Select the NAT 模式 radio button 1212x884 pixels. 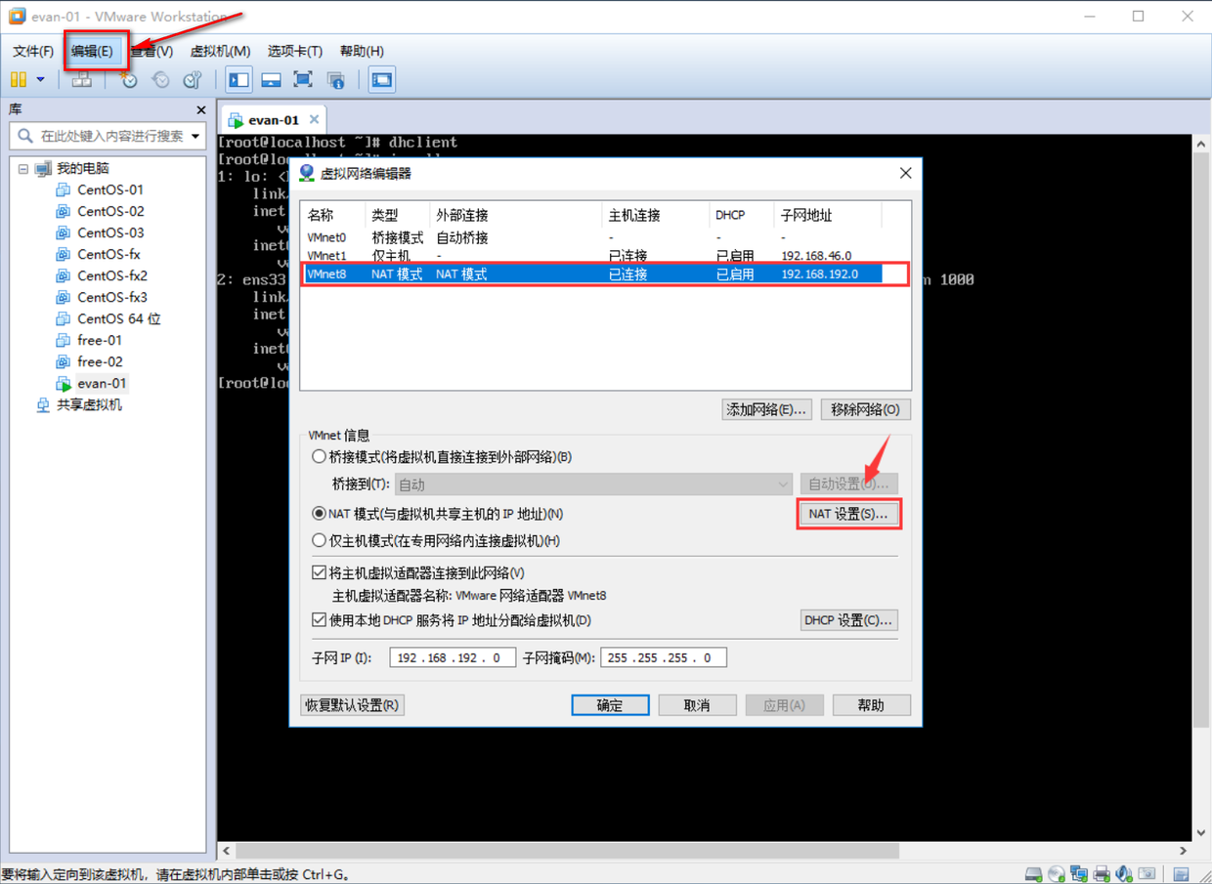(x=319, y=513)
